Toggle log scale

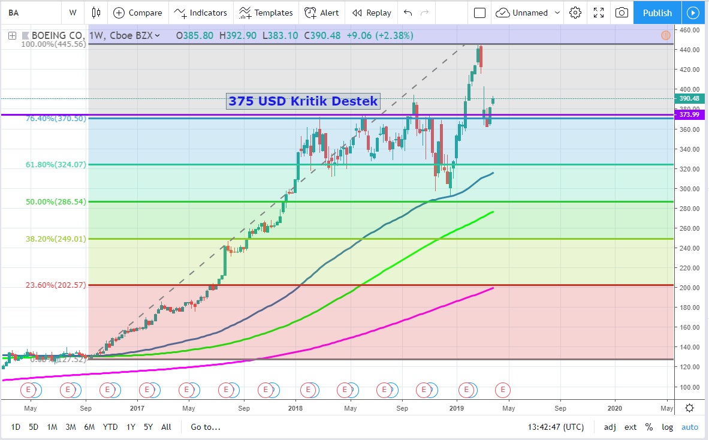coord(668,427)
